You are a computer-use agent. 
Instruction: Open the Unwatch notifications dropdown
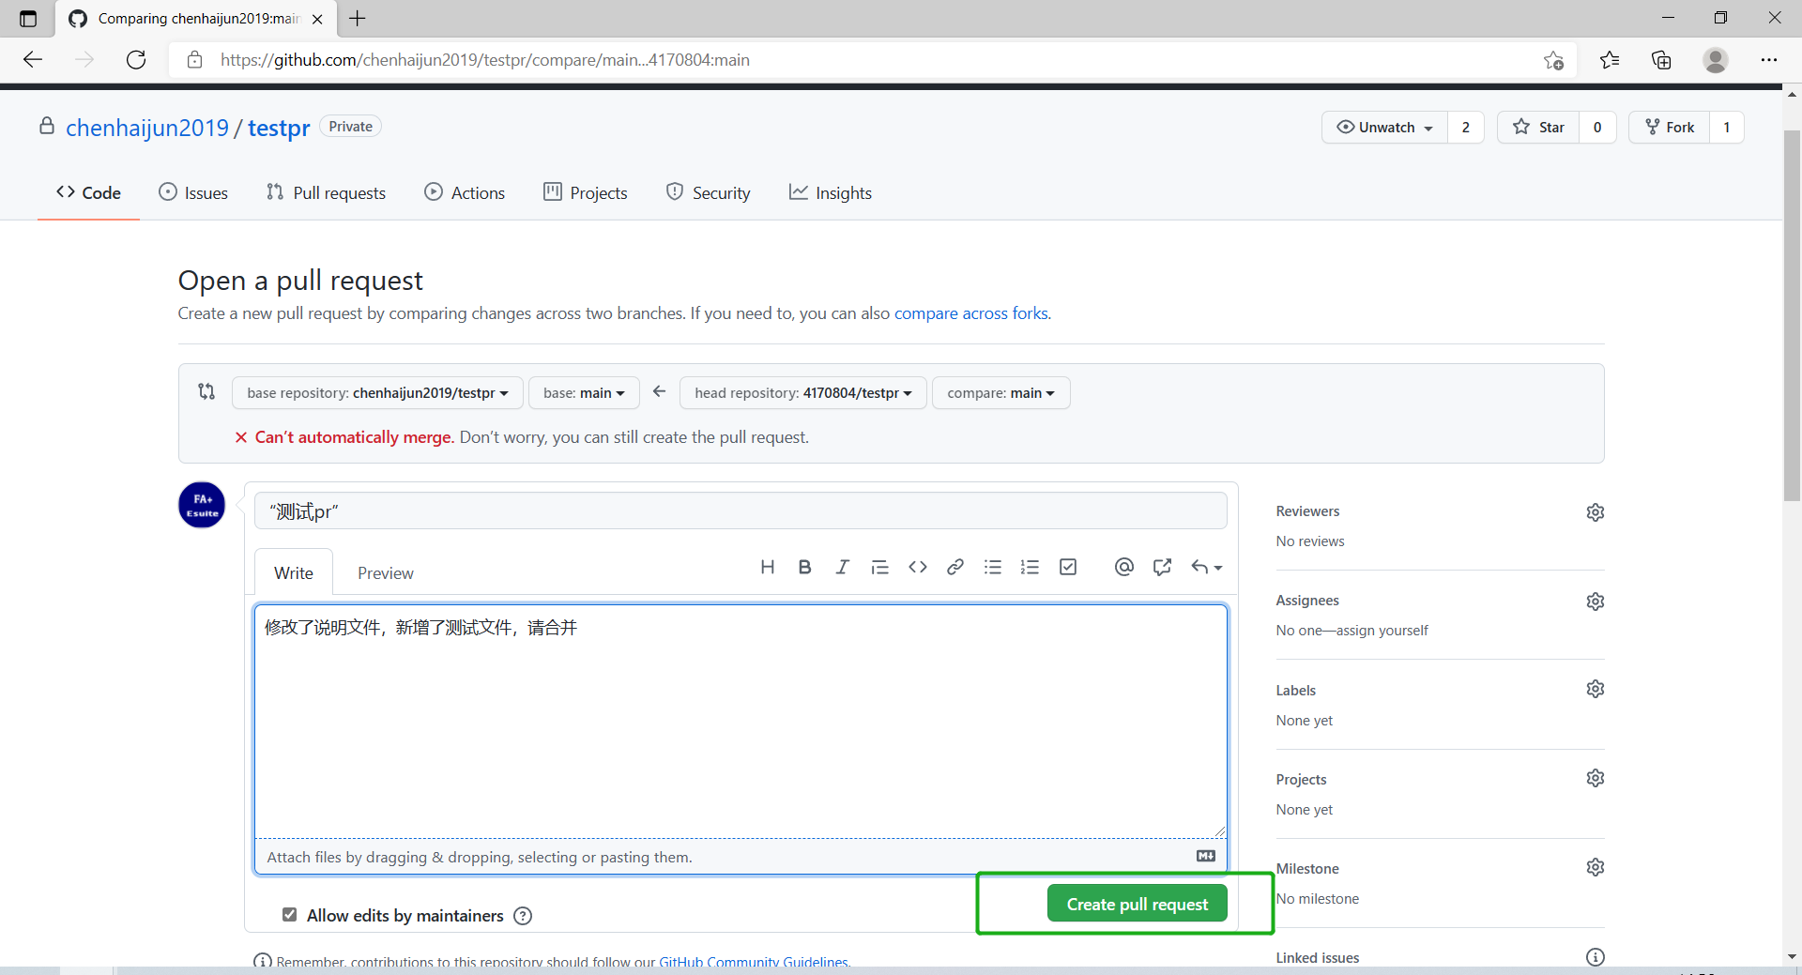click(x=1384, y=128)
